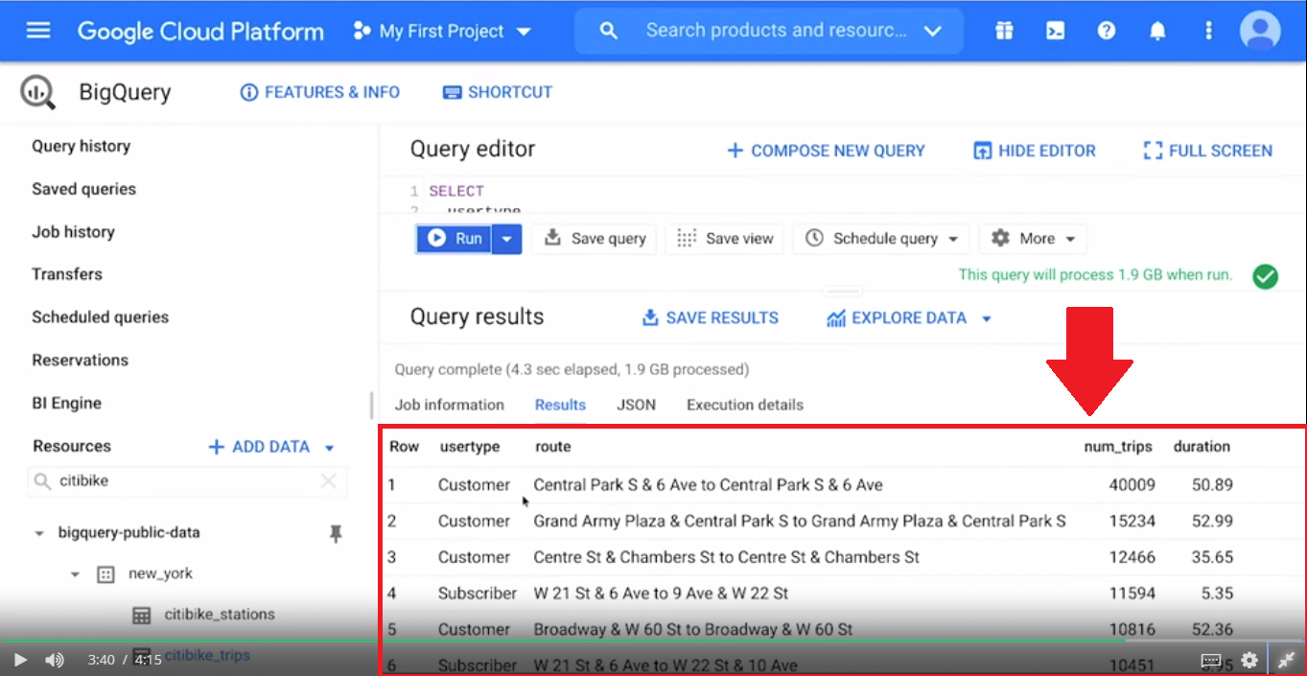Click the citibike resource search field
Image resolution: width=1307 pixels, height=676 pixels.
point(186,481)
